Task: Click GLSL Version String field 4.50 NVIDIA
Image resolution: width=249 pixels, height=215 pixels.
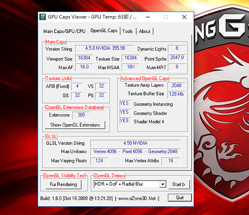Action: pos(135,144)
